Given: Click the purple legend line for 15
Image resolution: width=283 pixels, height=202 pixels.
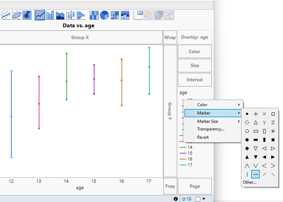Looking at the screenshot, I should tap(183, 153).
